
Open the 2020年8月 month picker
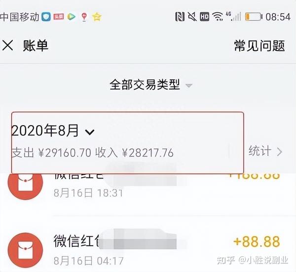[x=53, y=131]
